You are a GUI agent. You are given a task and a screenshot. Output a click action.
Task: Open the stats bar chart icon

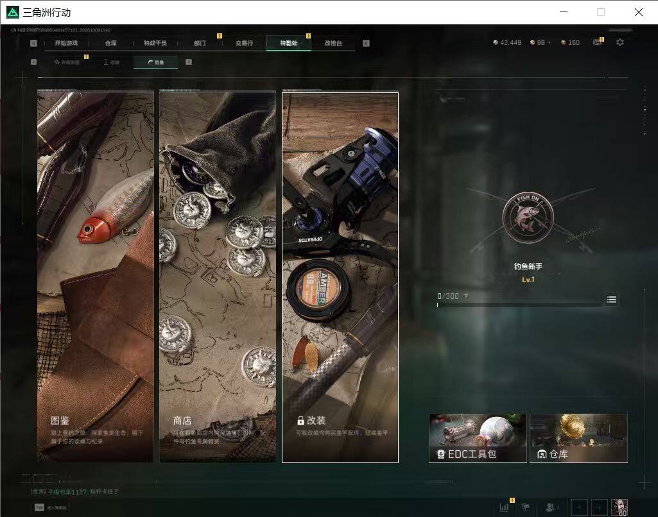pos(504,508)
